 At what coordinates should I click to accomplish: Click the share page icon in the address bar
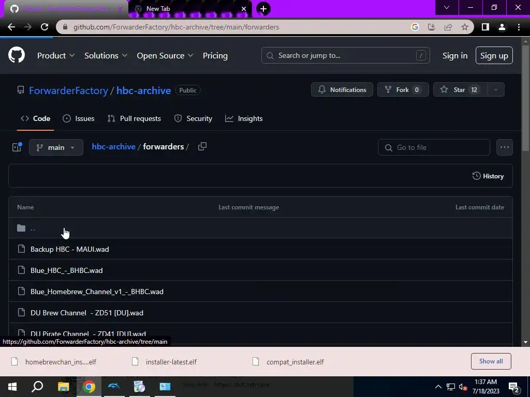448,27
